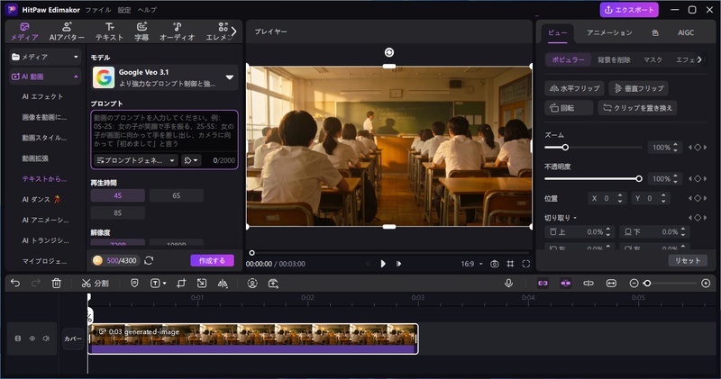Select AI エフェクト in sidebar
Viewport: 721px width, 379px height.
(42, 96)
